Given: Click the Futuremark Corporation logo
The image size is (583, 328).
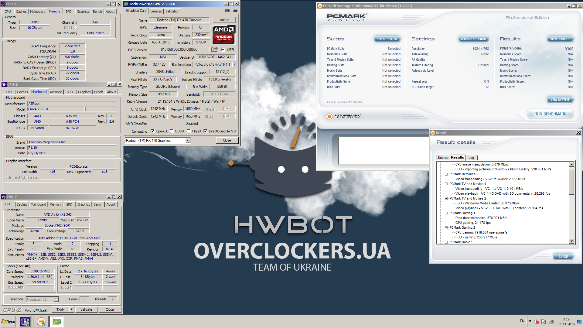Looking at the screenshot, I should point(343,116).
